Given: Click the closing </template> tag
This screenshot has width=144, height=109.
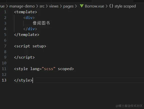Looking at the screenshot, I should tap(27, 35).
